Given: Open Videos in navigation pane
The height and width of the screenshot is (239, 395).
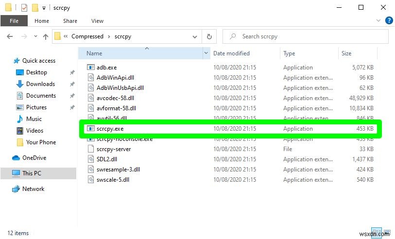Looking at the screenshot, I should pos(34,131).
